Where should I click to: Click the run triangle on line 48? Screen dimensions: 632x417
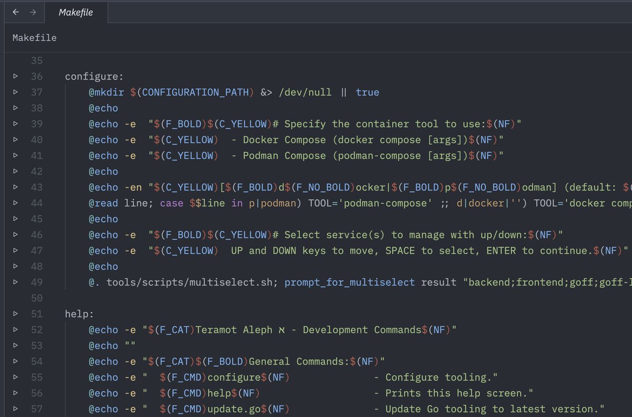tap(16, 266)
